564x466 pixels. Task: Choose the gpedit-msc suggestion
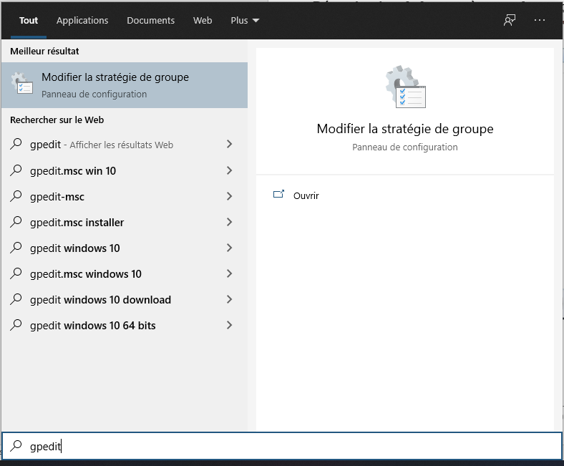(x=125, y=196)
